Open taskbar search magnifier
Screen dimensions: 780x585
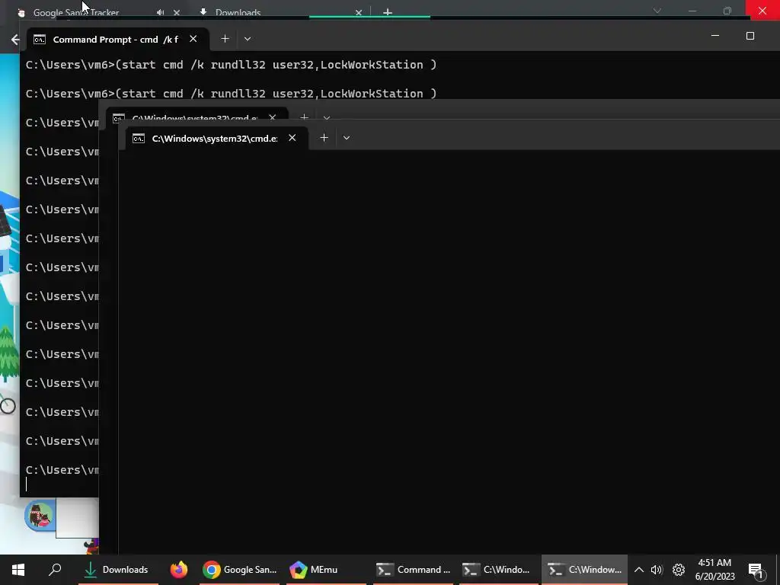point(55,570)
